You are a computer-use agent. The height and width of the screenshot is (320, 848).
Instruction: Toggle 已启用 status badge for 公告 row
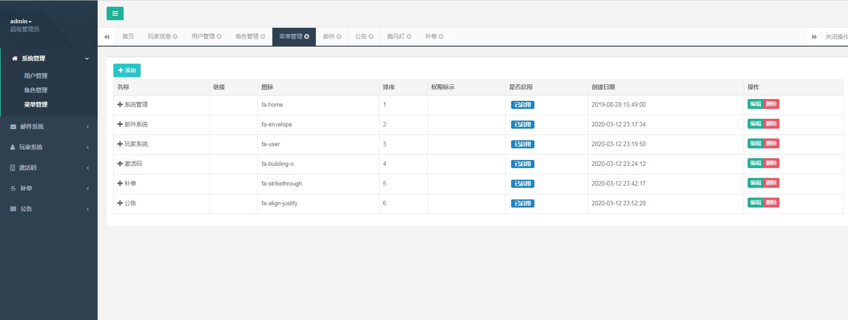(522, 203)
